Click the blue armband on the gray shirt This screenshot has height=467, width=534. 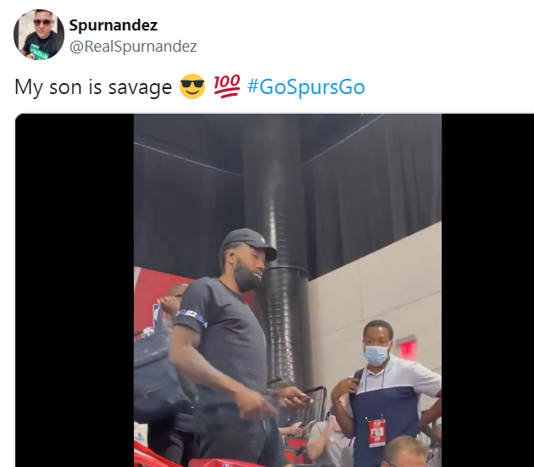(191, 318)
